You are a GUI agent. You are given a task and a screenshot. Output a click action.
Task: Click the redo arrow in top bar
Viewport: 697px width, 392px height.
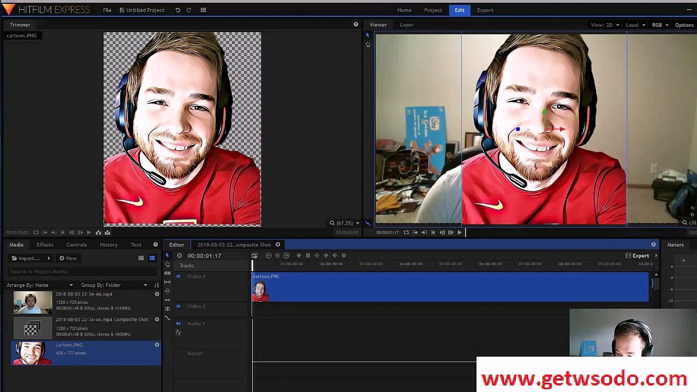click(x=189, y=10)
